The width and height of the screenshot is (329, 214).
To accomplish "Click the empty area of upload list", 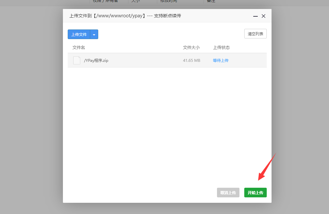I will click(x=167, y=122).
